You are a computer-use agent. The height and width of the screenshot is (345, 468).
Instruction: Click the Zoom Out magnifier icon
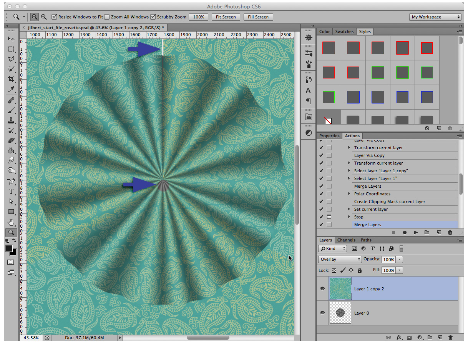pyautogui.click(x=44, y=17)
